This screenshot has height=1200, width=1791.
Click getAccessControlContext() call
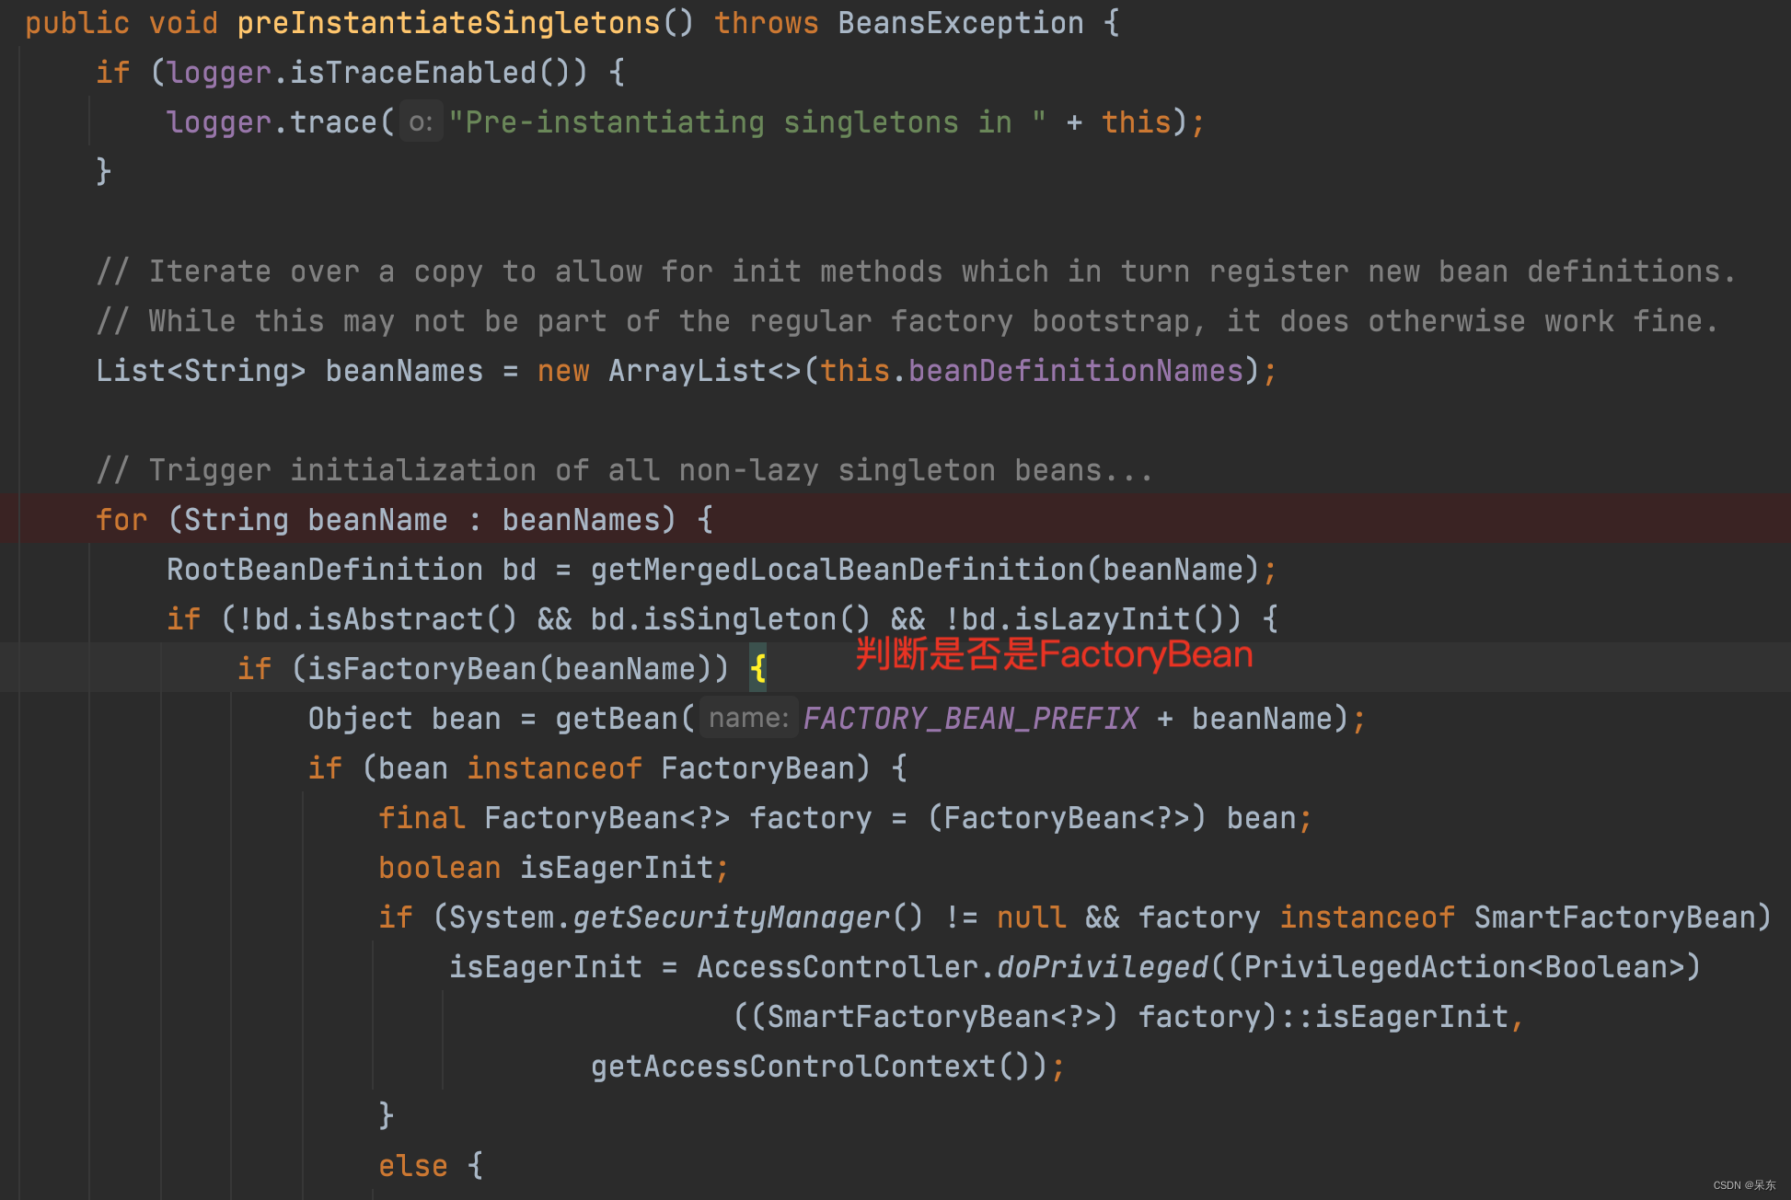click(x=811, y=1067)
